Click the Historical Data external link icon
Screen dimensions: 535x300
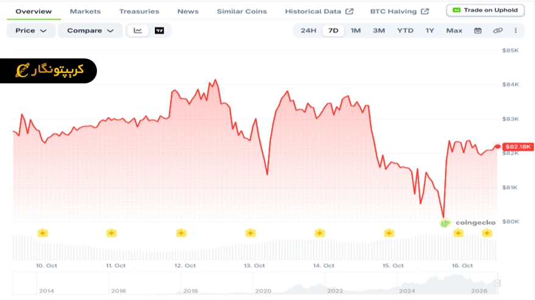pos(350,11)
